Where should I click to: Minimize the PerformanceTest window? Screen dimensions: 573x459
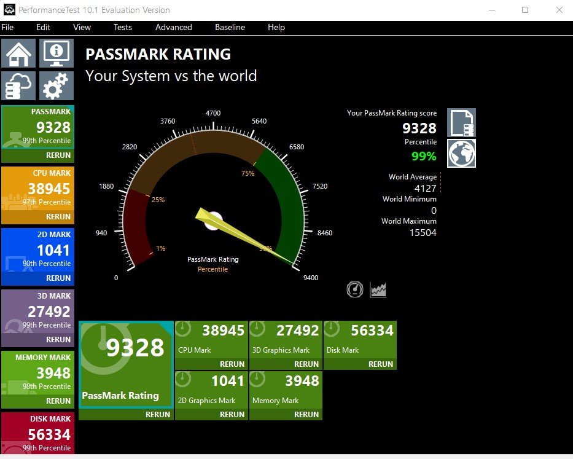pos(492,10)
